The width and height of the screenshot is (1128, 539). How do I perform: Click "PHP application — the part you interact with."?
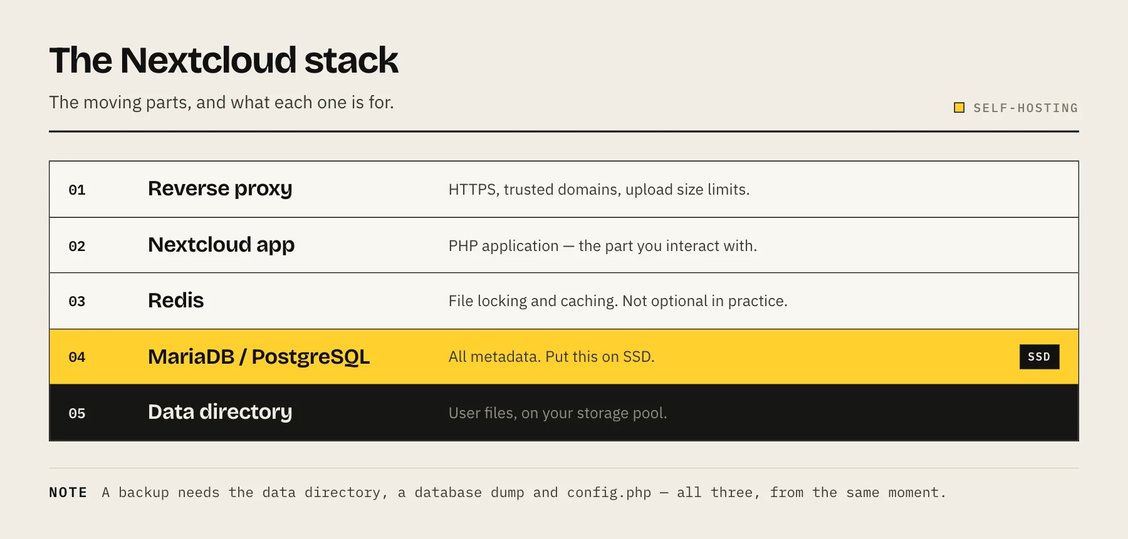(x=603, y=246)
